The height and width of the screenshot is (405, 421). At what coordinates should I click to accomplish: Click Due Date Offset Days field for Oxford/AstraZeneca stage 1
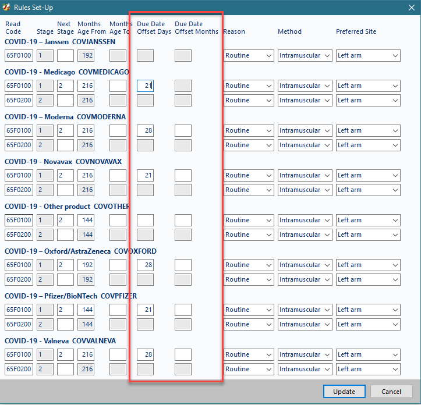(145, 265)
